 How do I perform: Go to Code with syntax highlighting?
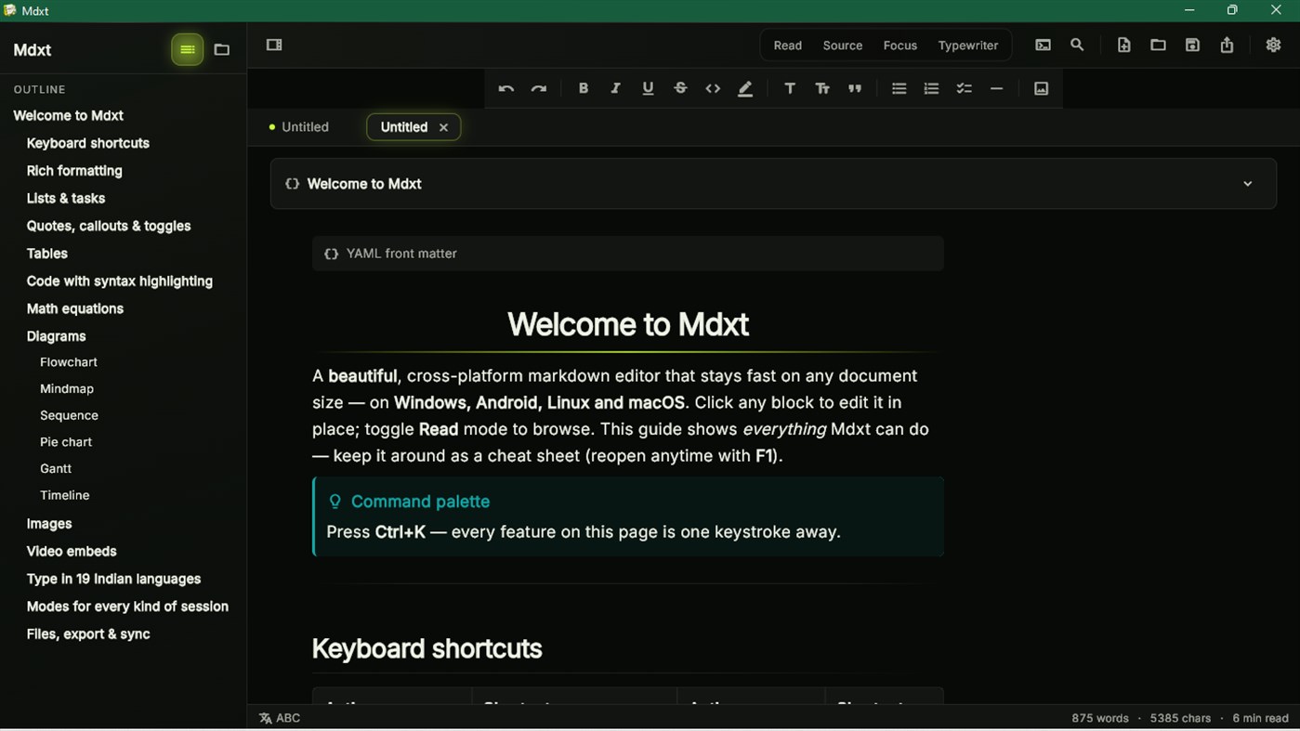click(x=120, y=281)
